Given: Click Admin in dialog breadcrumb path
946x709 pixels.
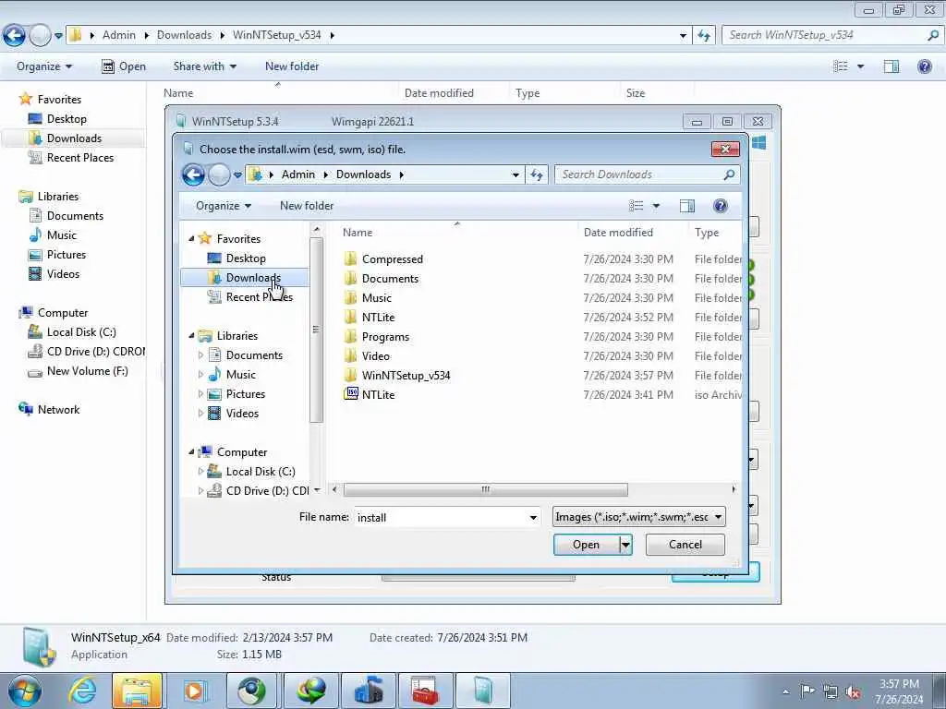Looking at the screenshot, I should click(x=298, y=174).
